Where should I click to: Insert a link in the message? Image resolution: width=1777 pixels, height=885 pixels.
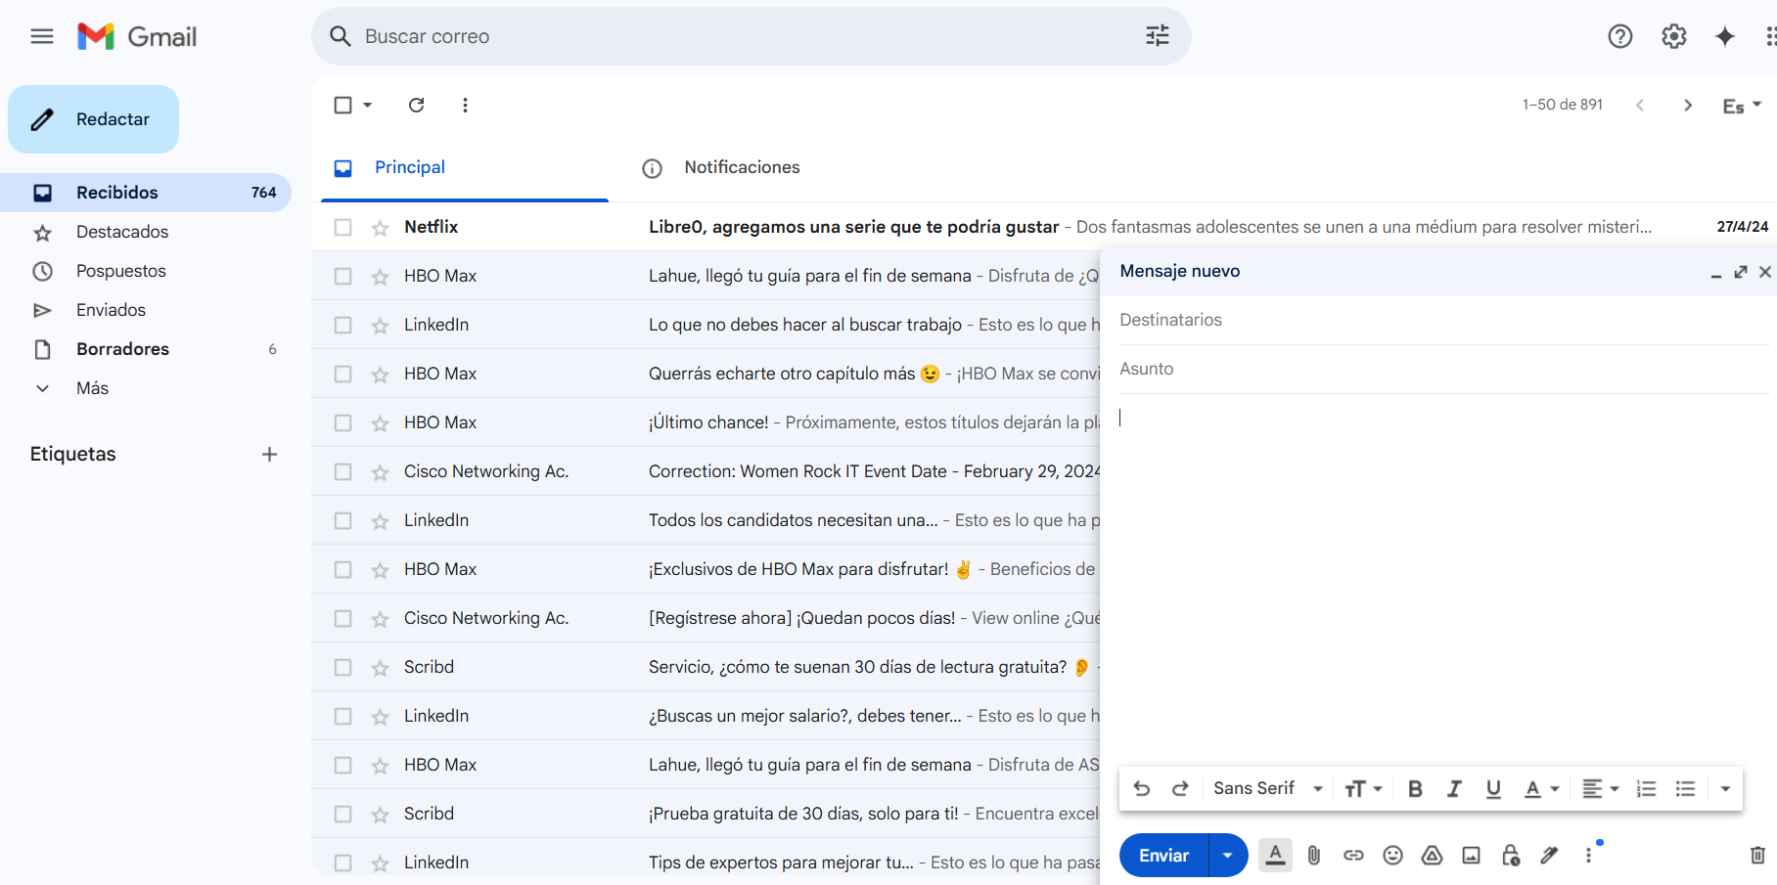(x=1353, y=856)
